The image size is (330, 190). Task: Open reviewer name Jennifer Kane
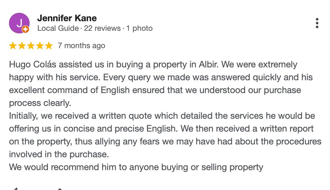click(x=67, y=18)
